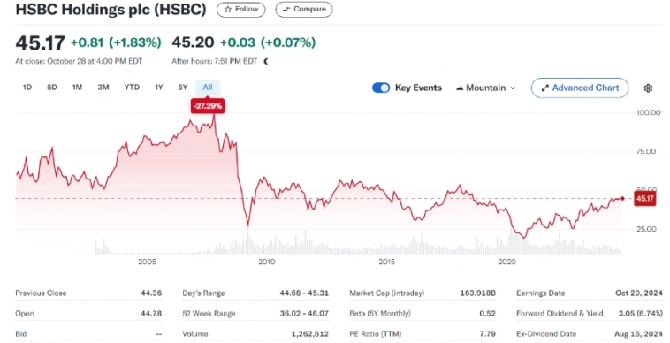The width and height of the screenshot is (670, 343).
Task: Open the Mountain chart type dropdown
Action: [x=486, y=88]
